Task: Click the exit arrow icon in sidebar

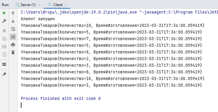Action: tap(4, 54)
